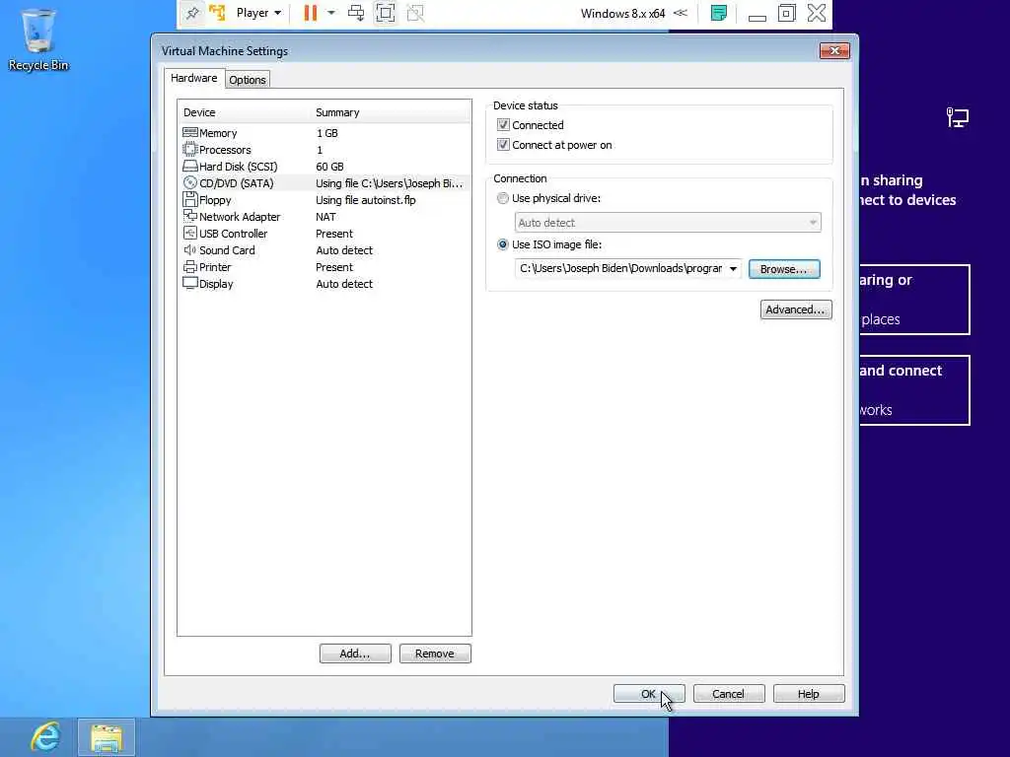
Task: Click the pin icon in VMware toolbar
Action: (x=192, y=13)
